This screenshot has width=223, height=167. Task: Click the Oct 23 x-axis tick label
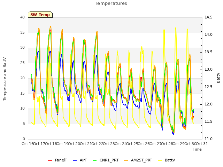click(109, 144)
